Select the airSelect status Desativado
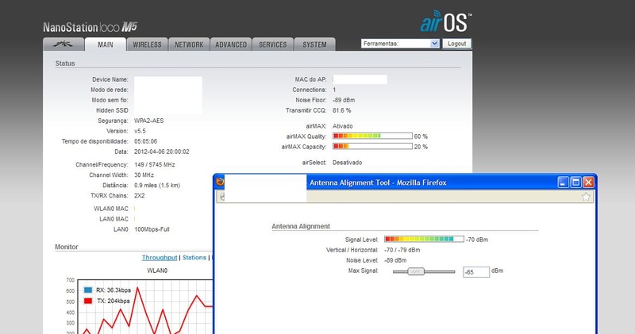Image resolution: width=635 pixels, height=334 pixels. [348, 163]
